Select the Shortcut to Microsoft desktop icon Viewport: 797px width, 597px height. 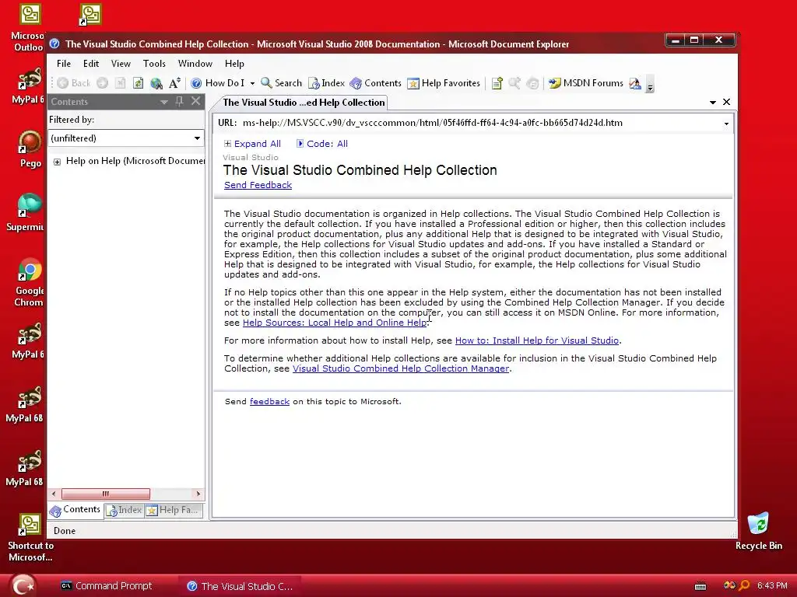tap(30, 538)
